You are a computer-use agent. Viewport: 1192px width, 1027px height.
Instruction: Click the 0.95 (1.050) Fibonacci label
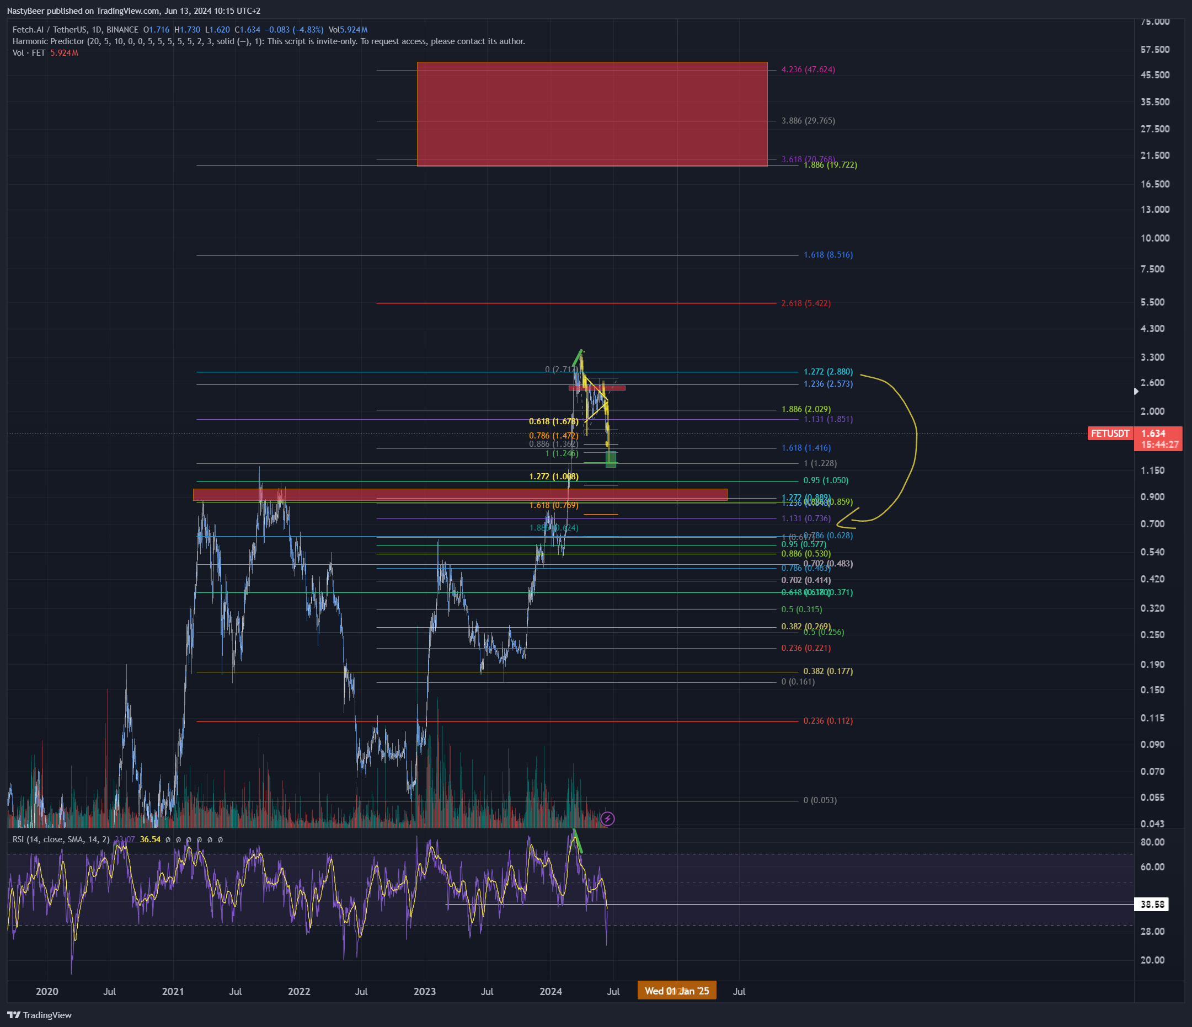(x=826, y=481)
